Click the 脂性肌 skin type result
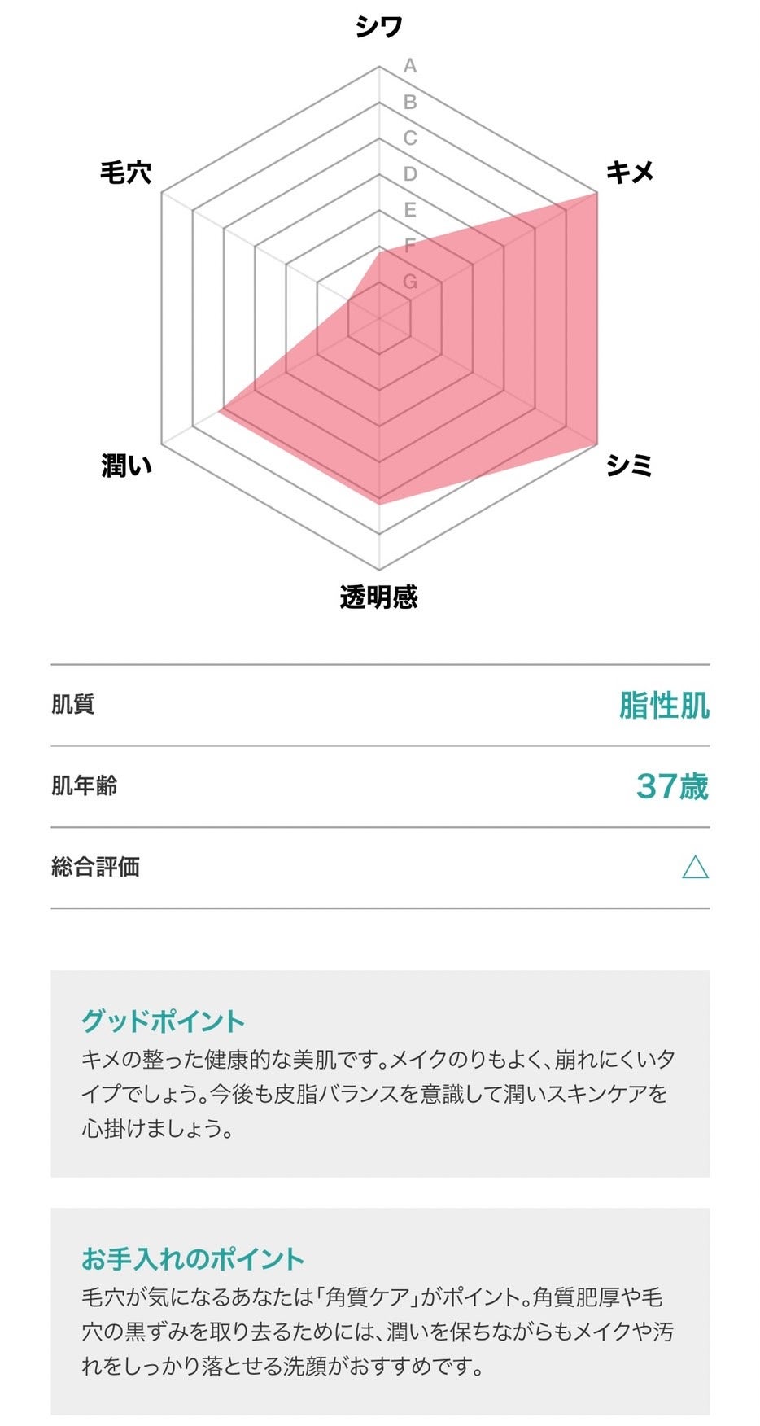This screenshot has height=1426, width=760. [x=664, y=705]
